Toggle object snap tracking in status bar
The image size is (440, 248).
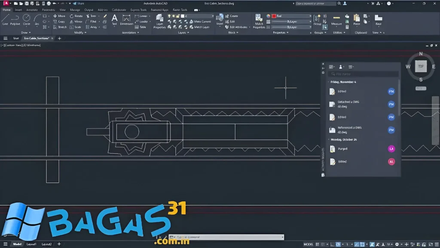[357, 245]
